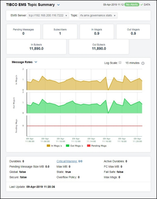Click the Last Update 09-Apr-2019 11:20:36 value
Screen dimensions: 157x199
(x=41, y=187)
